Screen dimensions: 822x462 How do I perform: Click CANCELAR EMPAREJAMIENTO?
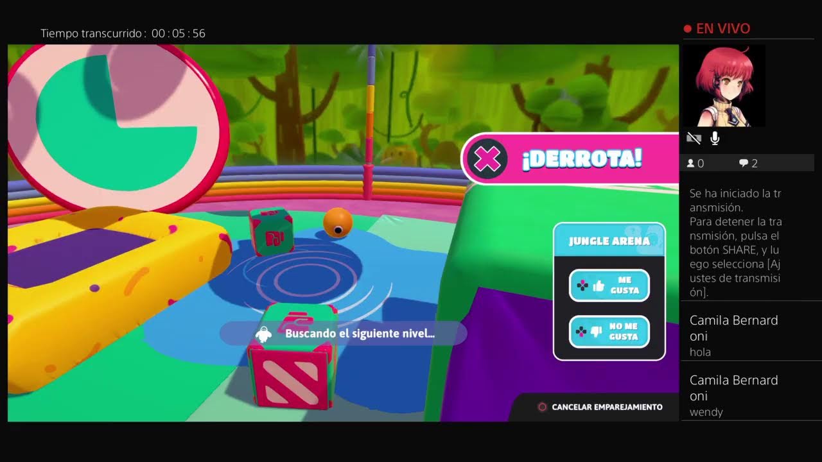click(607, 407)
